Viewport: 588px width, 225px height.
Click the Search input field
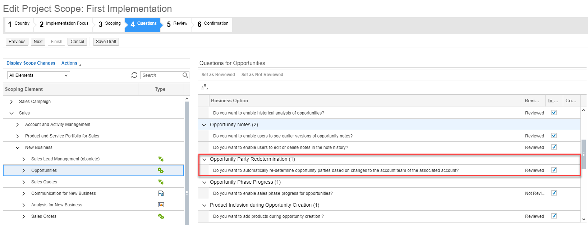[162, 75]
